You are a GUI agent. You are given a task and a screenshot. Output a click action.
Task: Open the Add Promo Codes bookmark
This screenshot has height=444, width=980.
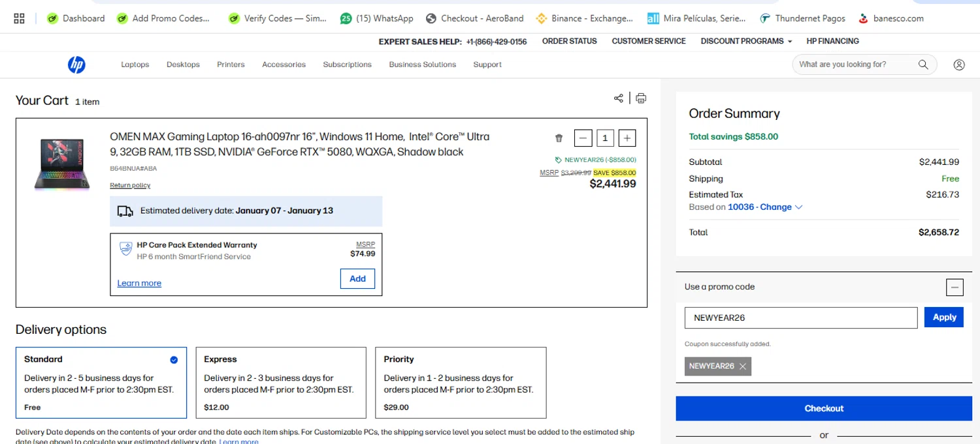click(x=163, y=18)
